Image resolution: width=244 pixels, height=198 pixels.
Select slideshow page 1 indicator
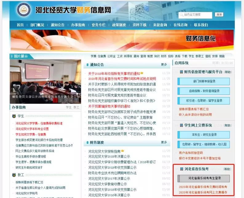pyautogui.click(x=55, y=101)
